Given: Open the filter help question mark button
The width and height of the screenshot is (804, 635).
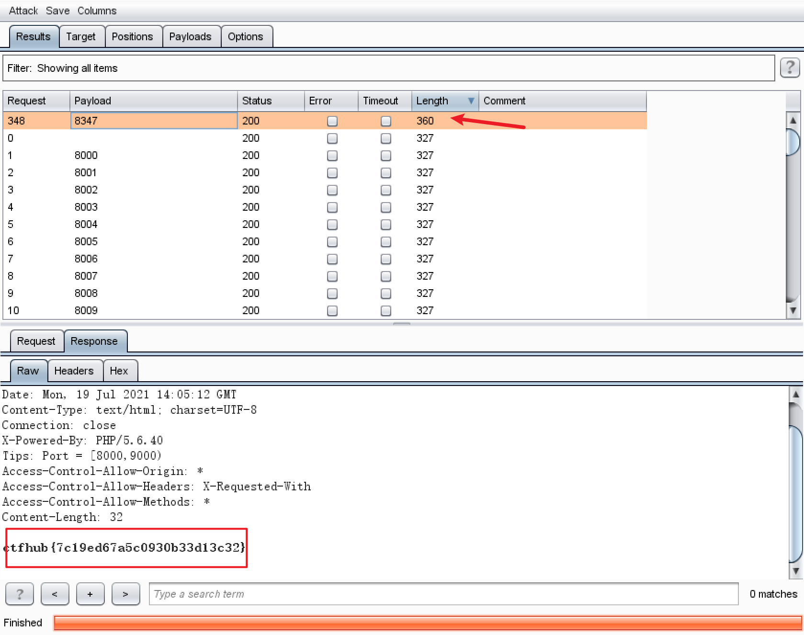Looking at the screenshot, I should [790, 68].
